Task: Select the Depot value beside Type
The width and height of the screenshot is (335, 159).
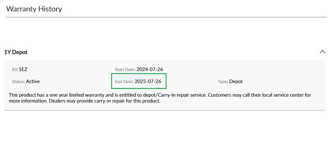Action: pyautogui.click(x=236, y=82)
